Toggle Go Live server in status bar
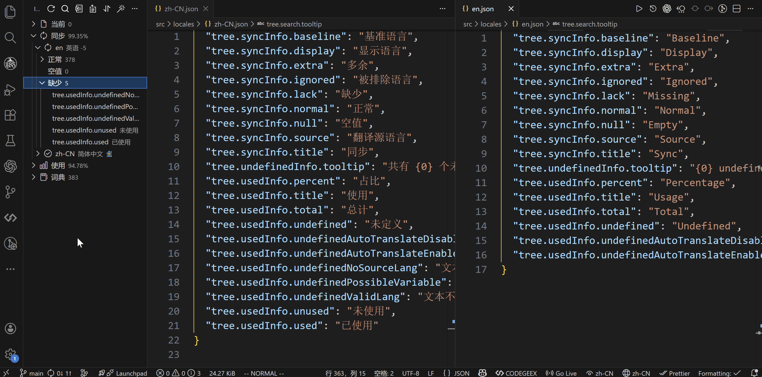The image size is (762, 377). pyautogui.click(x=561, y=373)
